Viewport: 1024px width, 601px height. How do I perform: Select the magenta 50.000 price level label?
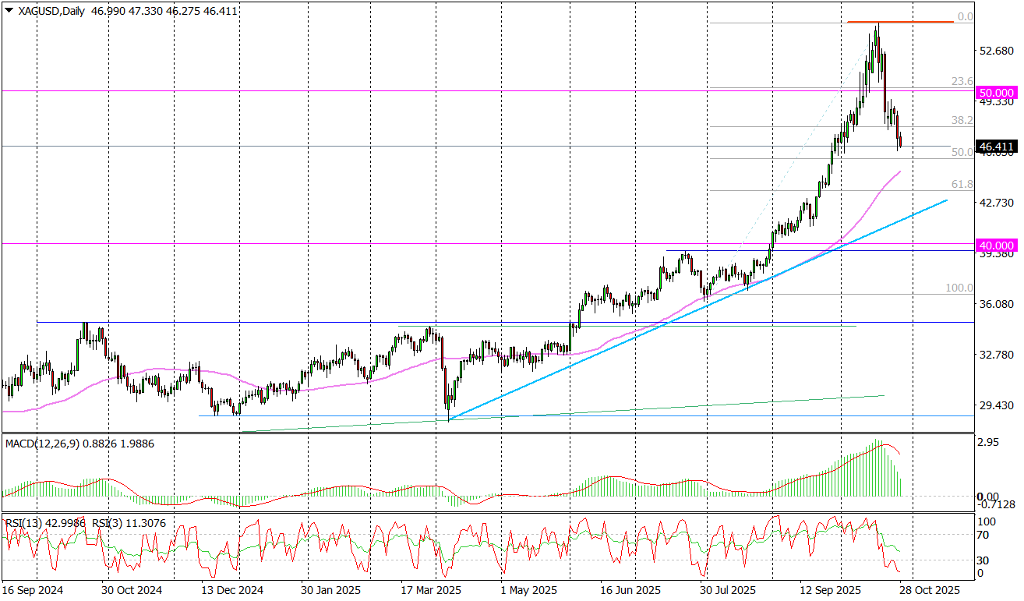pos(997,90)
